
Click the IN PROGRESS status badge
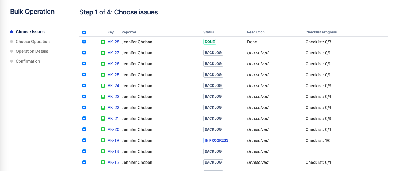pos(217,140)
